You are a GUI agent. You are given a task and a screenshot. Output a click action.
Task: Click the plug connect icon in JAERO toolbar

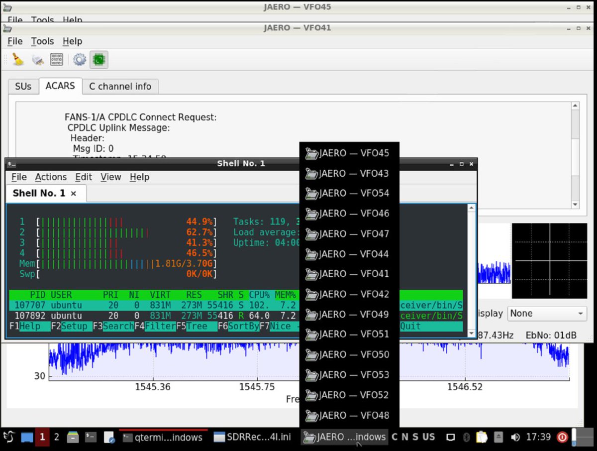38,60
